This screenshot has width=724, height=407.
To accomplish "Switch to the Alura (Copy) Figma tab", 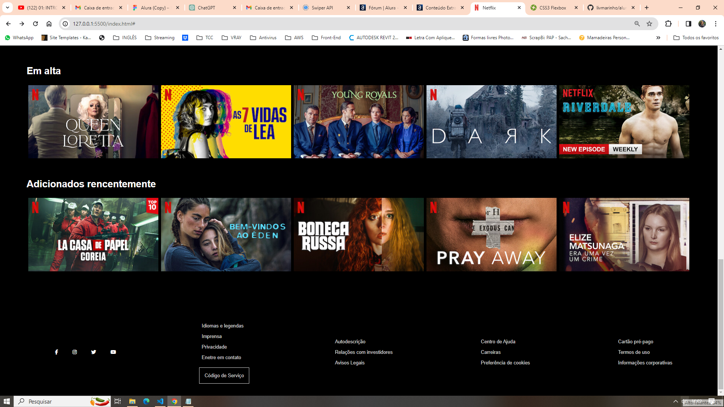I will [x=155, y=8].
